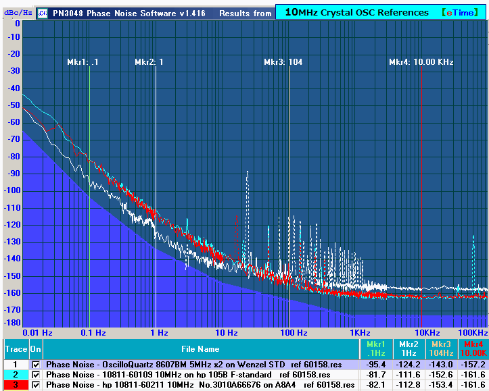
Task: Click the Mkr1 marker label on graph
Action: 83,62
